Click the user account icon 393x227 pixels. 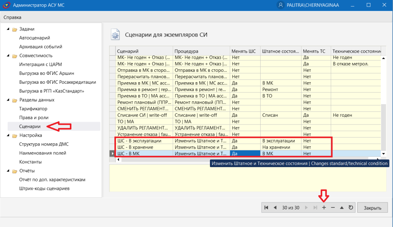tap(281, 5)
